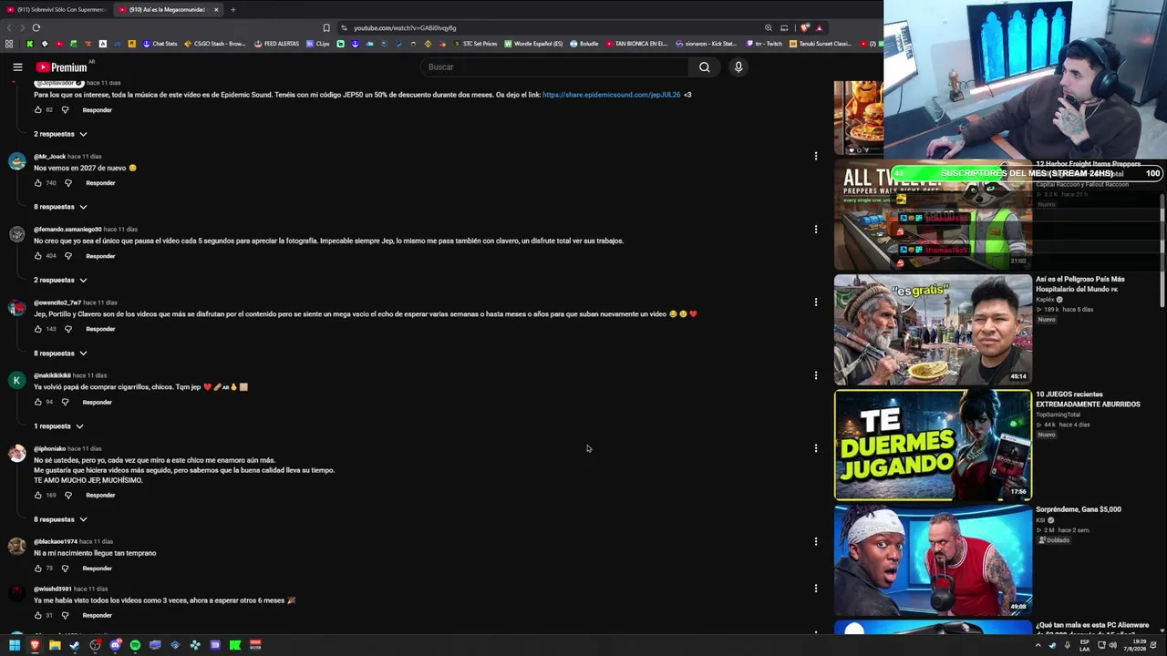
Task: Open the 'FEED ALERTAS' bookmark
Action: click(x=277, y=44)
